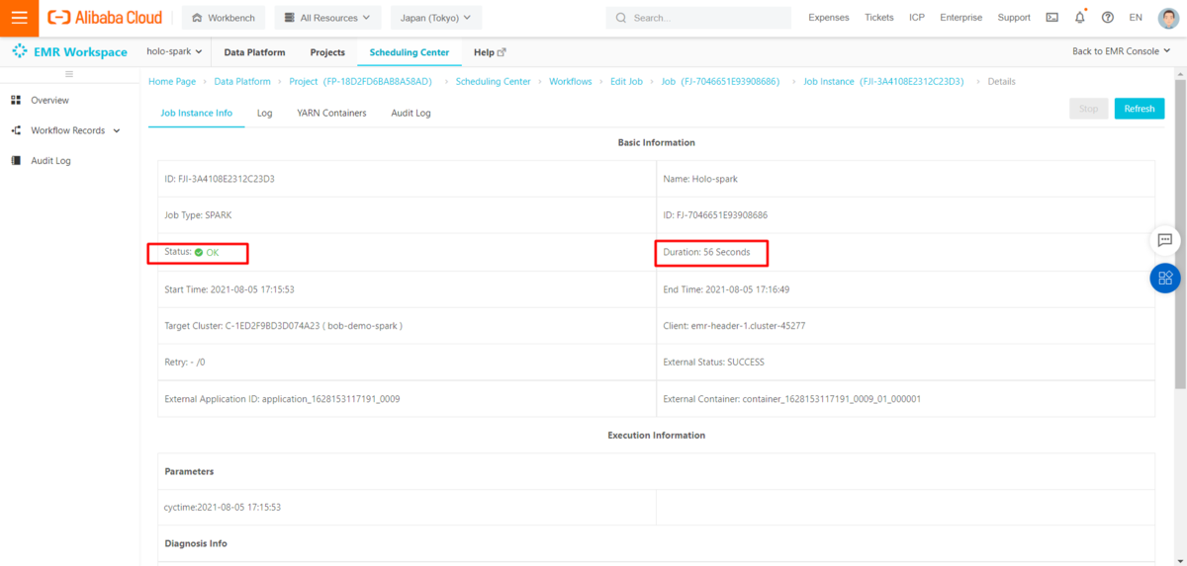Expand Workflow Records in the sidebar

[65, 130]
